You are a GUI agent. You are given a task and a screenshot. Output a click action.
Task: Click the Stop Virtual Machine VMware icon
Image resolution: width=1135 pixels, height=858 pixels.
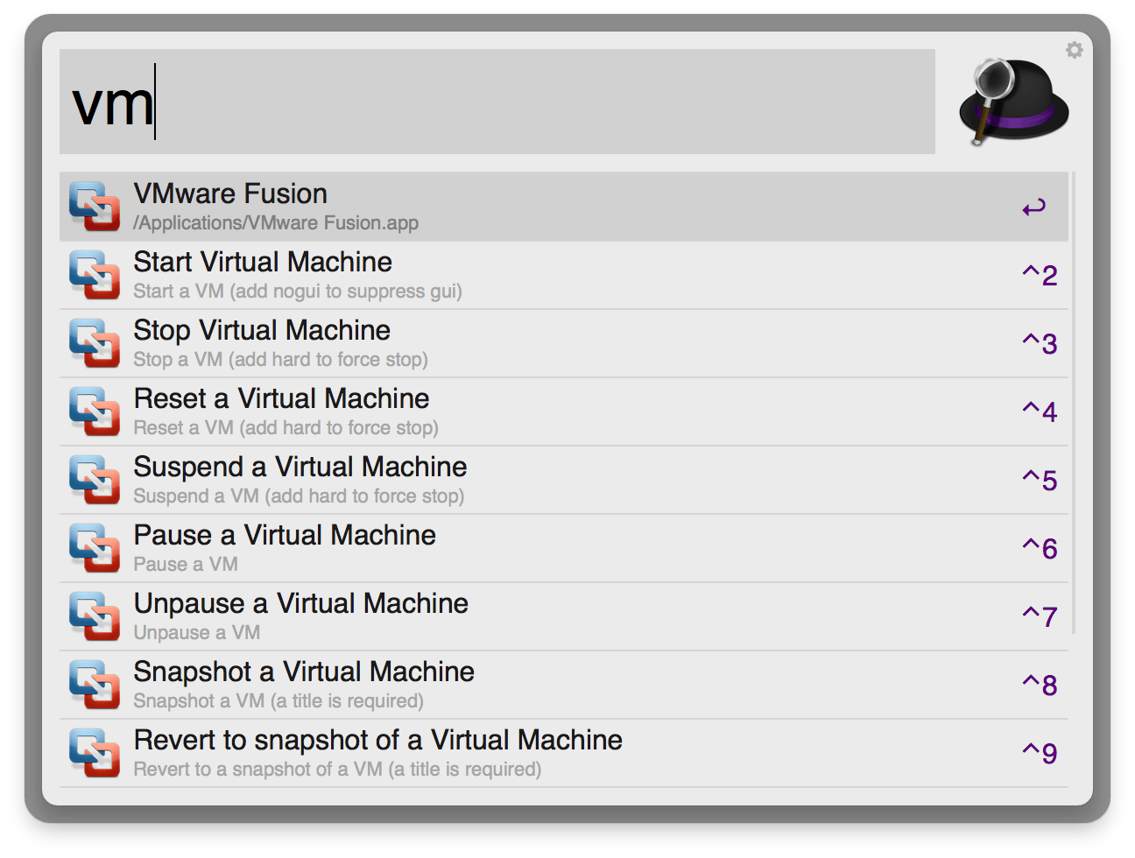coord(95,343)
